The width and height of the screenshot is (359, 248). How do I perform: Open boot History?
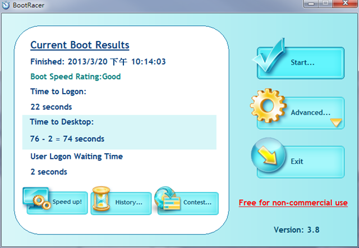[121, 203]
